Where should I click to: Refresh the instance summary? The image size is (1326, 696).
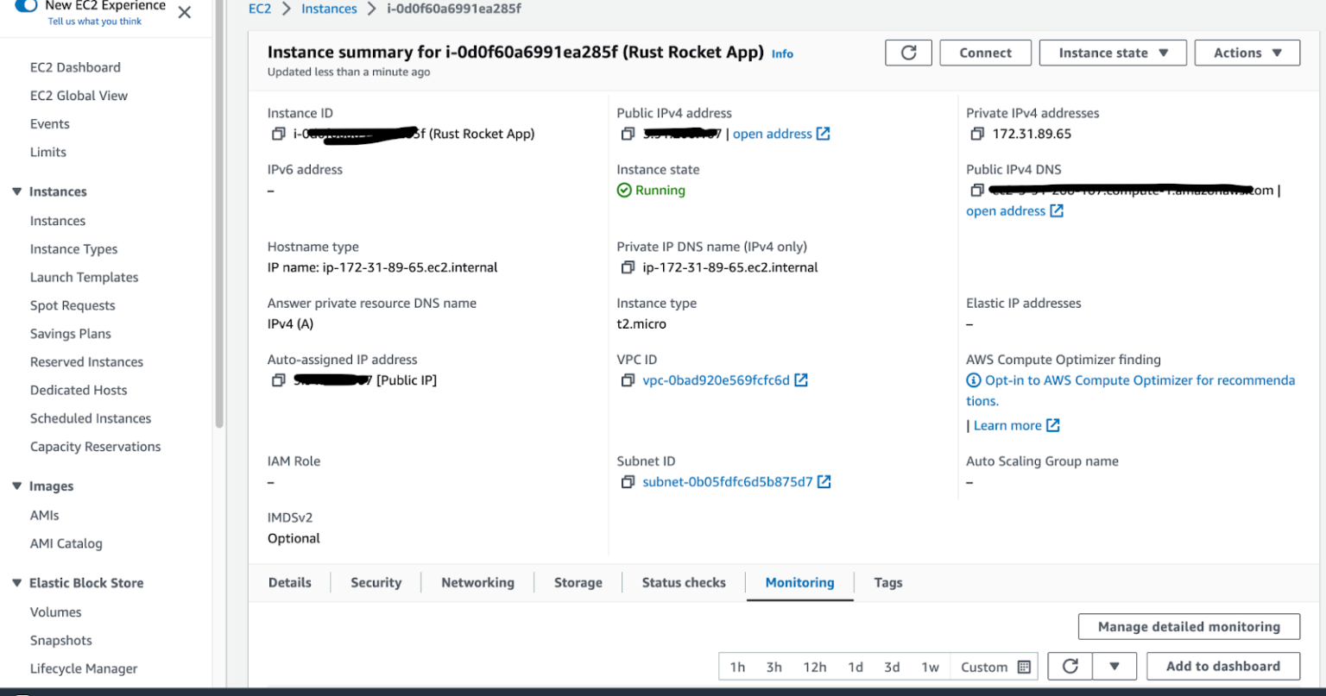click(908, 53)
